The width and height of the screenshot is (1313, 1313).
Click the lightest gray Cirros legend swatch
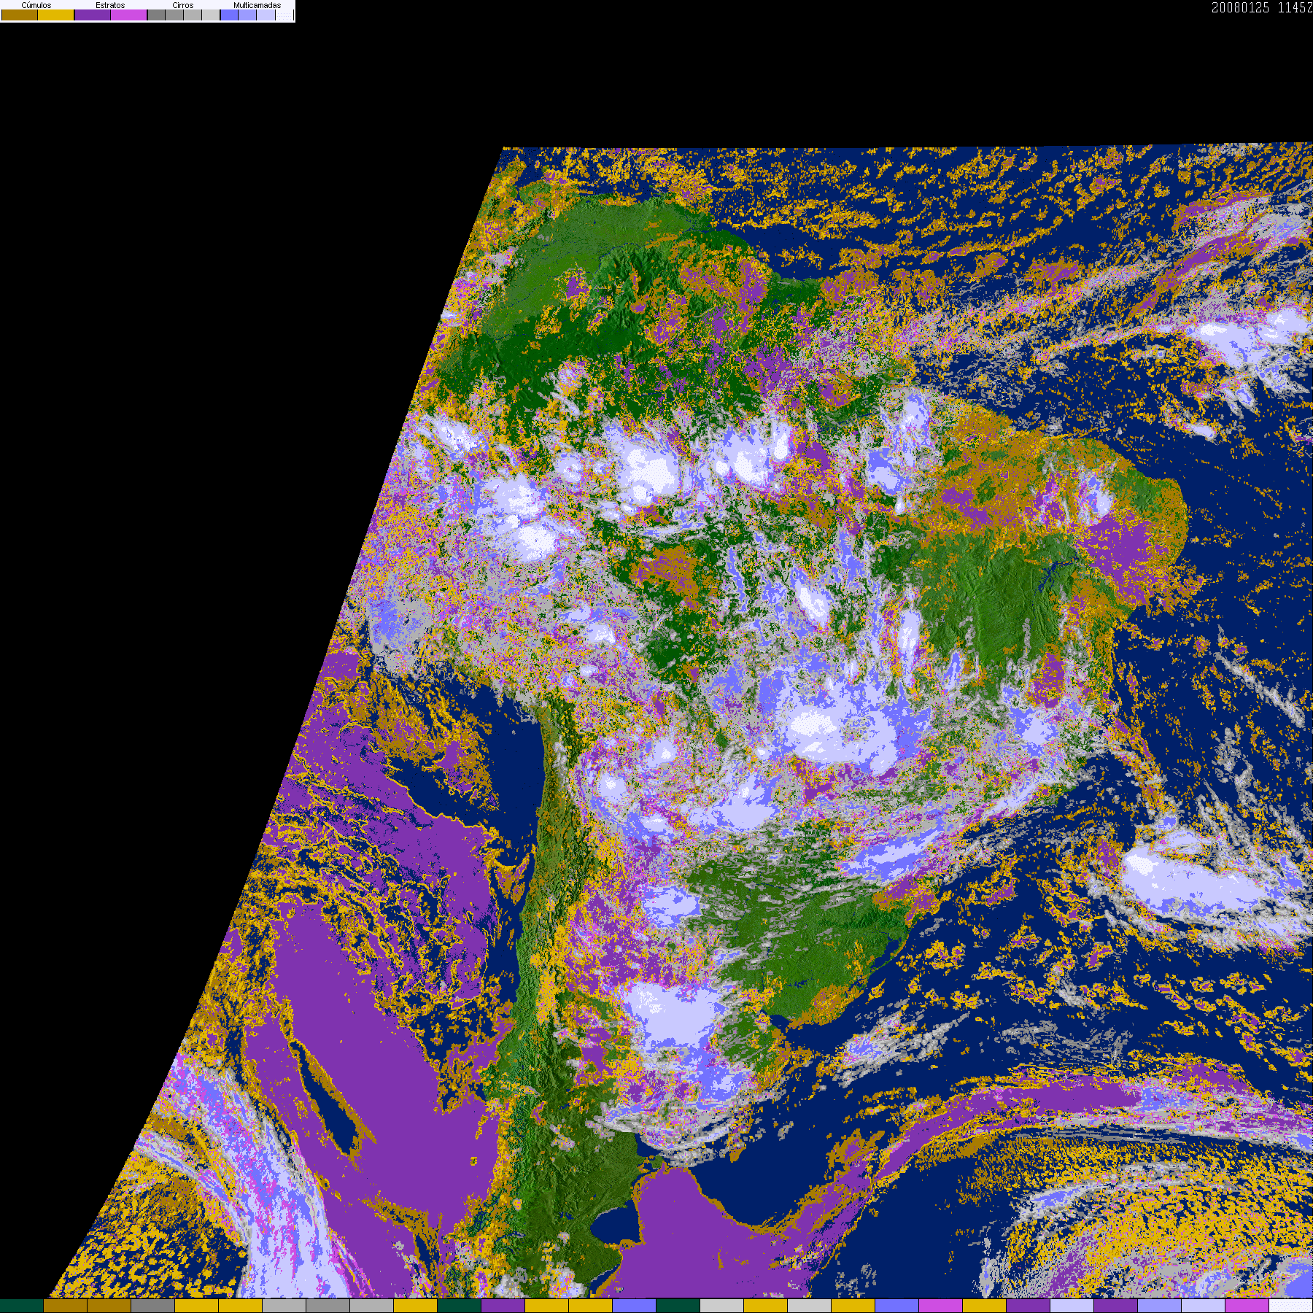[211, 15]
